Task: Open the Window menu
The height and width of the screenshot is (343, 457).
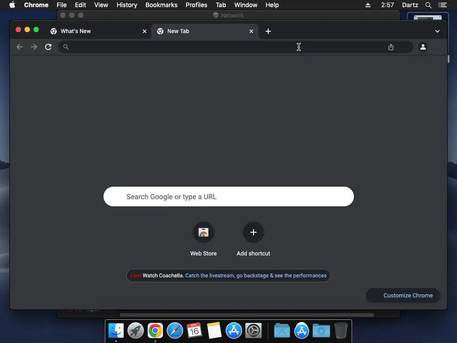Action: click(x=246, y=5)
